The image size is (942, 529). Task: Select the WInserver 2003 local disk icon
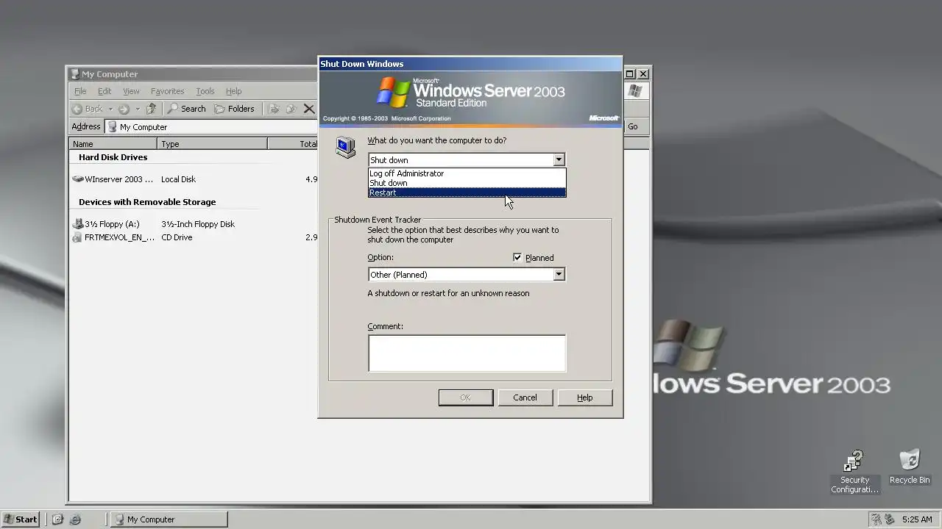pos(78,179)
